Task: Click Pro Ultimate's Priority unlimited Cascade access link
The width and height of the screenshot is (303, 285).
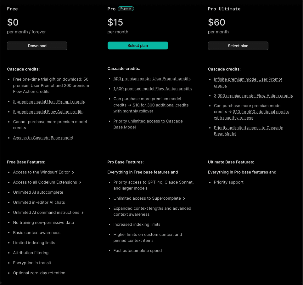Action: (248, 128)
